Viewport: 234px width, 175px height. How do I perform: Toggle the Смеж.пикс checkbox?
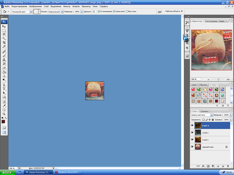click(x=114, y=11)
